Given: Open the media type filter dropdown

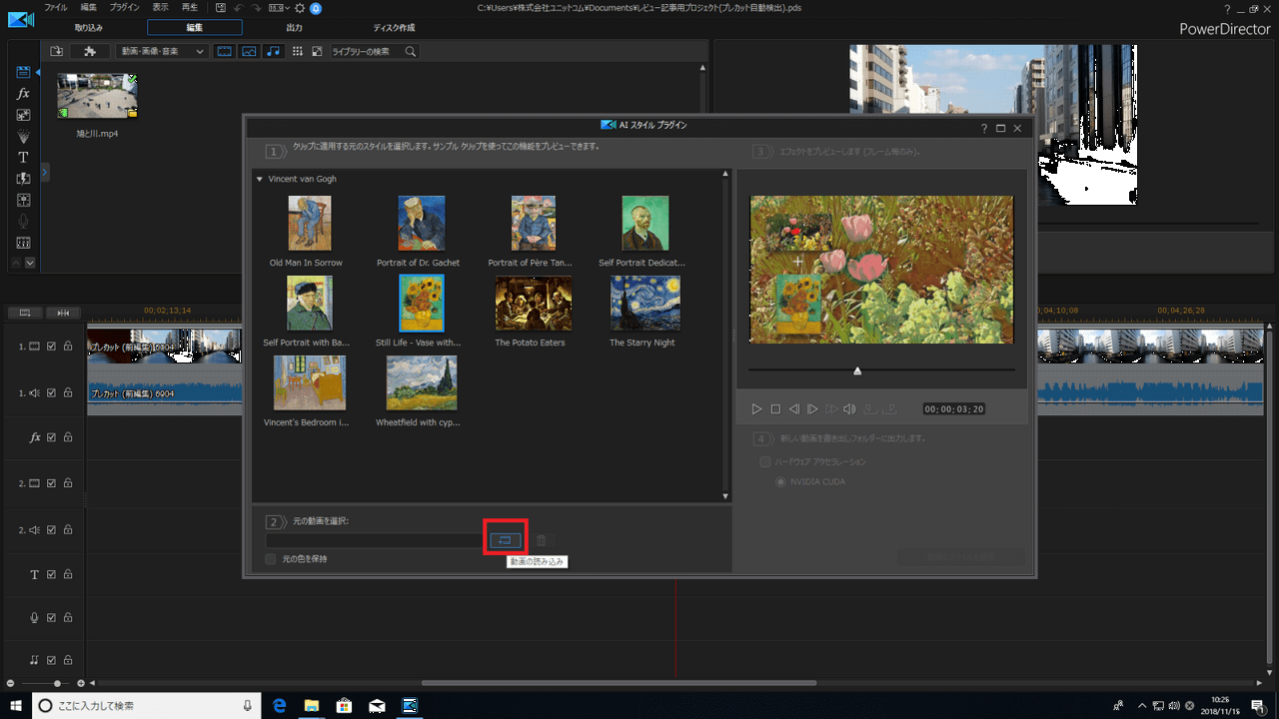Looking at the screenshot, I should [x=161, y=51].
